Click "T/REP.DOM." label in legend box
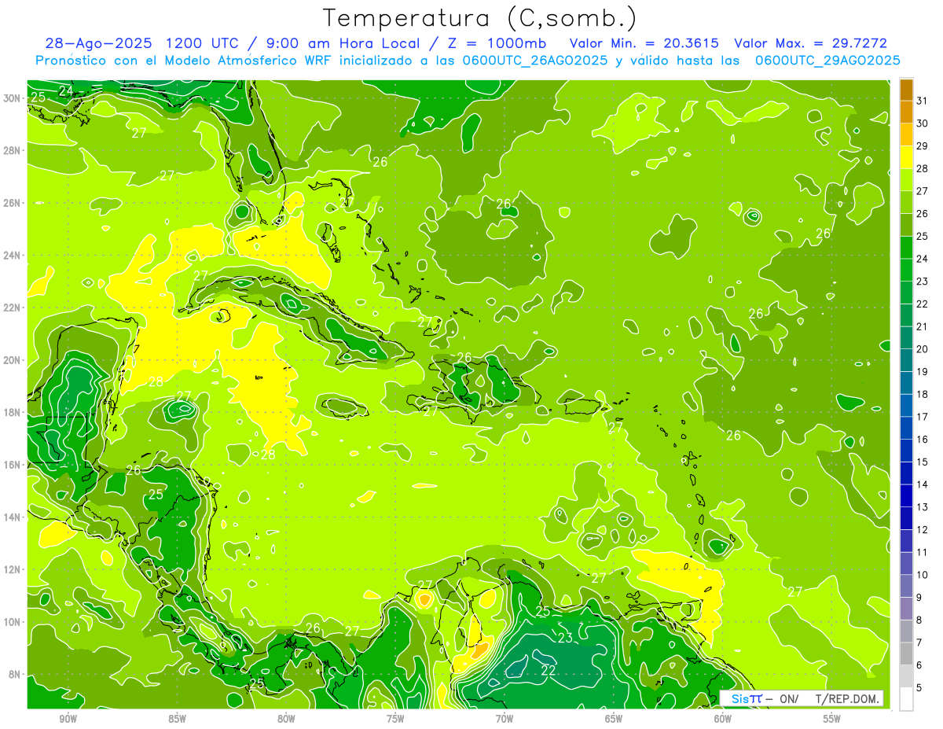Viewport: 943px width, 729px height. 848,698
